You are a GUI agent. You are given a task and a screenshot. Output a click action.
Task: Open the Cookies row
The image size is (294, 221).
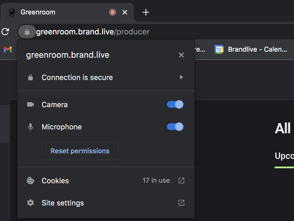[x=106, y=180]
